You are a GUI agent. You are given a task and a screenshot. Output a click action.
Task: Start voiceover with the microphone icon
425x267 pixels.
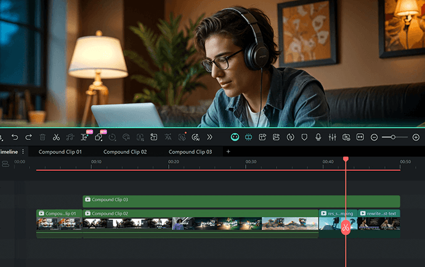click(x=318, y=138)
